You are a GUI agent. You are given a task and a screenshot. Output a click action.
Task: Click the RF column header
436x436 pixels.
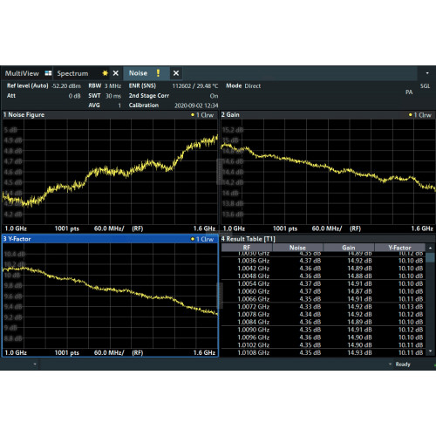pyautogui.click(x=247, y=248)
